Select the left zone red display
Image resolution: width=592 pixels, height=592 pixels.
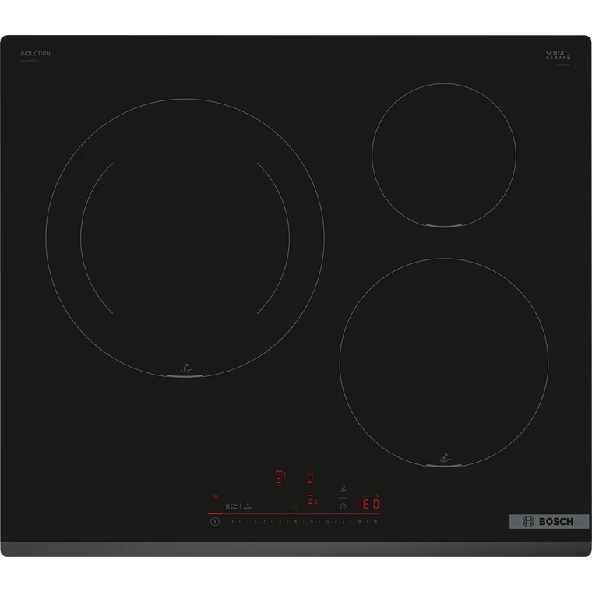coord(280,477)
